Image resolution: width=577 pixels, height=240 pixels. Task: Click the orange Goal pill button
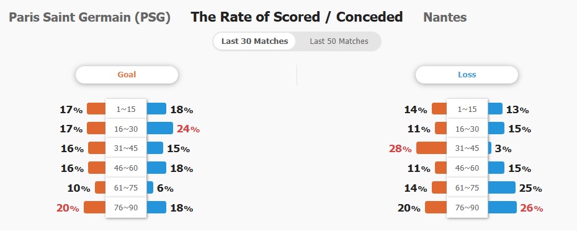click(127, 74)
